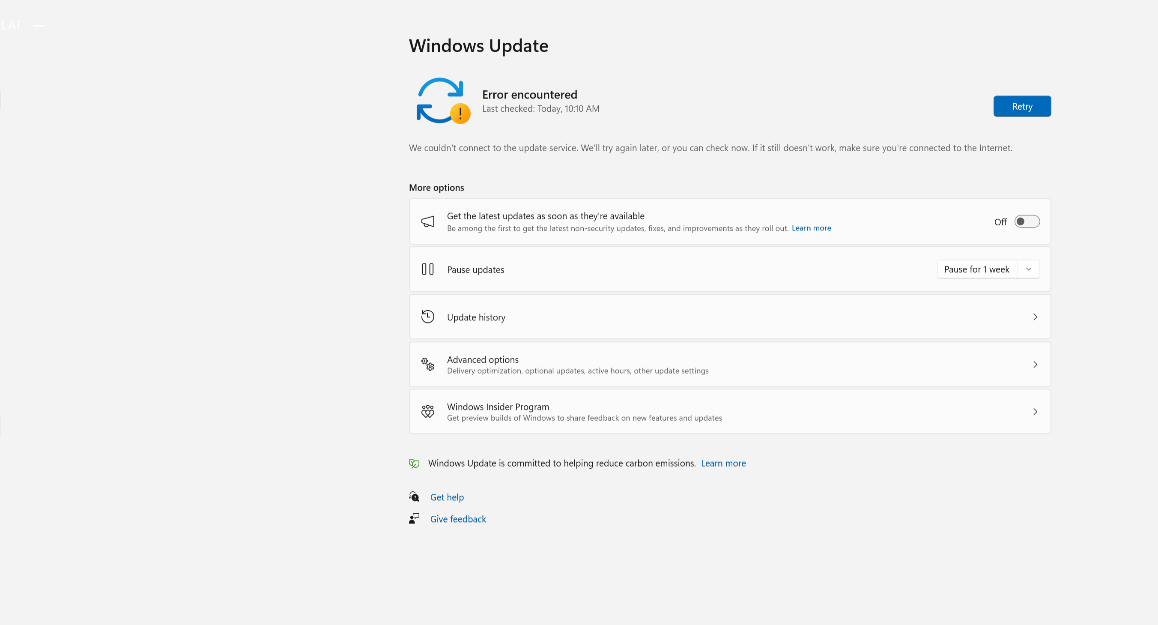Click the Delivery optimization description text

(578, 371)
